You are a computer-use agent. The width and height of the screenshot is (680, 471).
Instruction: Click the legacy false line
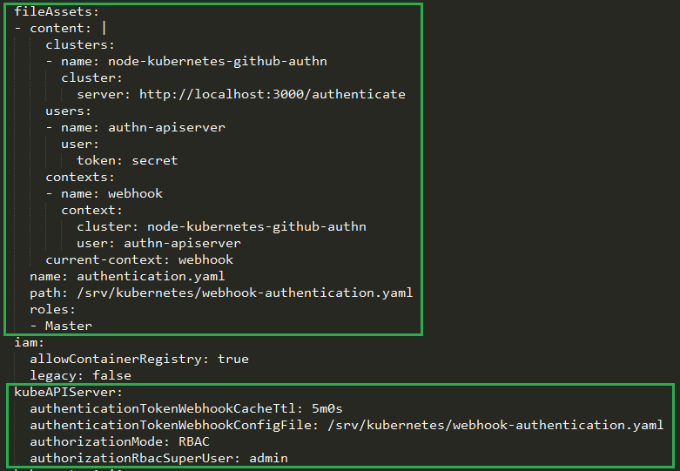point(80,375)
